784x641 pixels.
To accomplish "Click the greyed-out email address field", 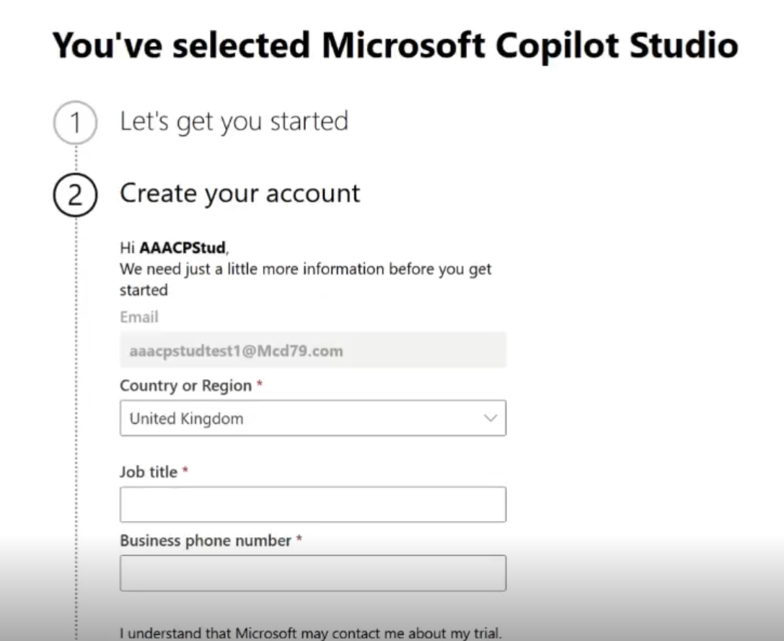I will (x=312, y=351).
